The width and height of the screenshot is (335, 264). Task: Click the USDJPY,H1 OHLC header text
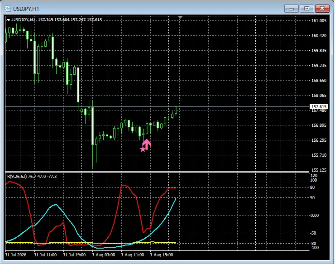coord(57,20)
